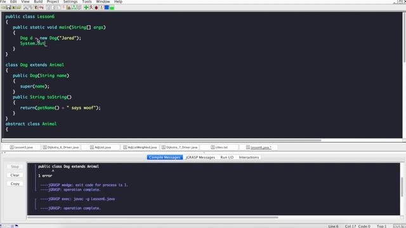Place cursor on 'System.out' line
This screenshot has width=406, height=228.
tap(32, 44)
